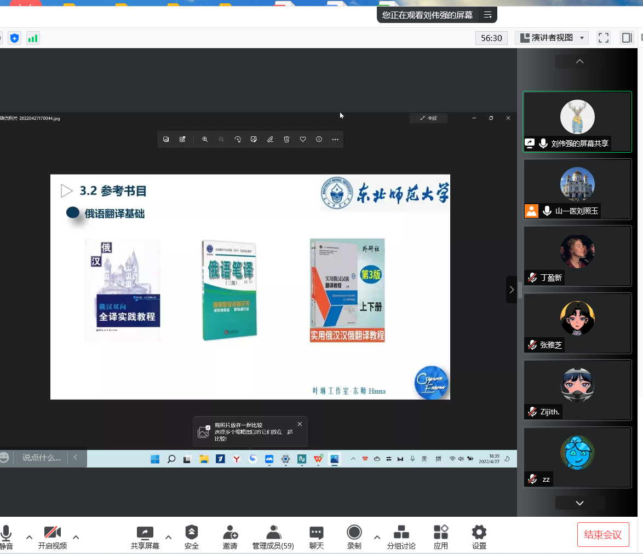This screenshot has height=554, width=643.
Task: Open the Security shield icon
Action: tap(191, 537)
